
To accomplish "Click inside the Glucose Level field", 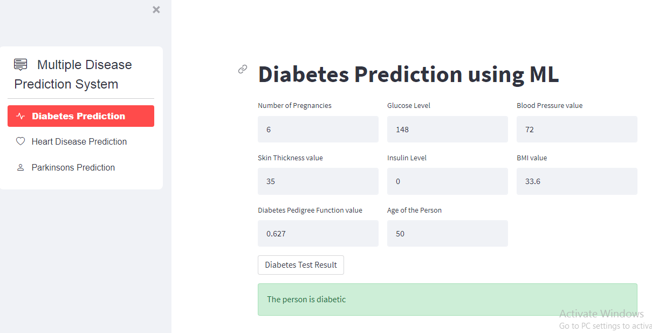I will click(447, 129).
